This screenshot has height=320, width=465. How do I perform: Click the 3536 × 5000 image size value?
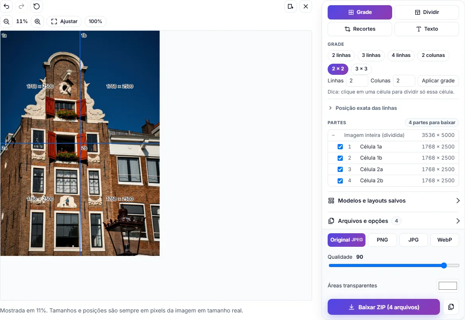[438, 135]
